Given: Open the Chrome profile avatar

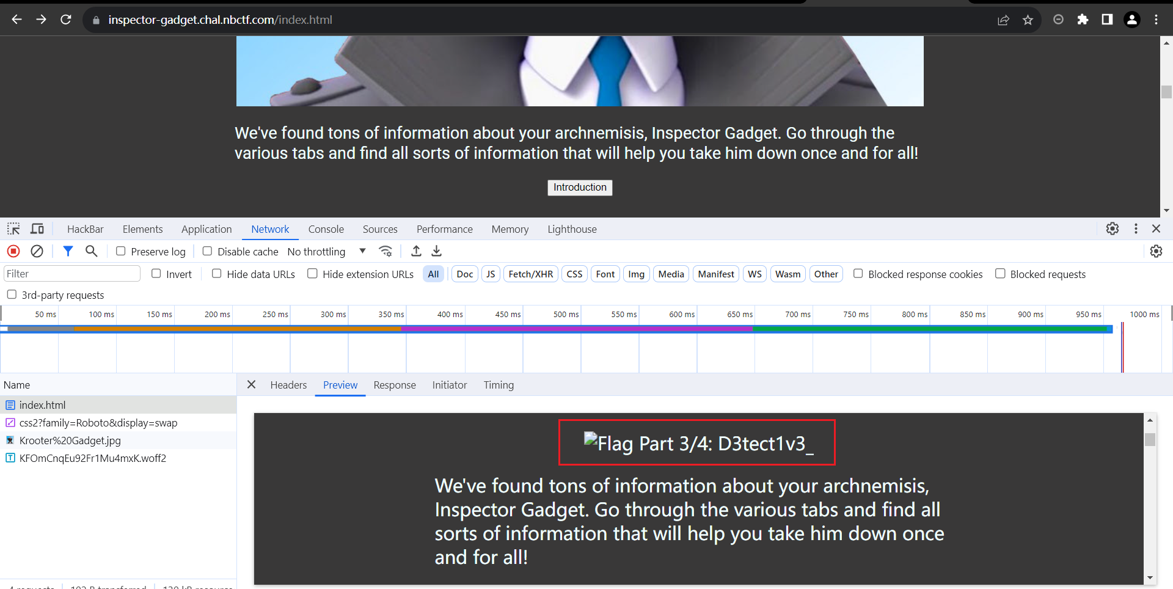Looking at the screenshot, I should [1132, 20].
